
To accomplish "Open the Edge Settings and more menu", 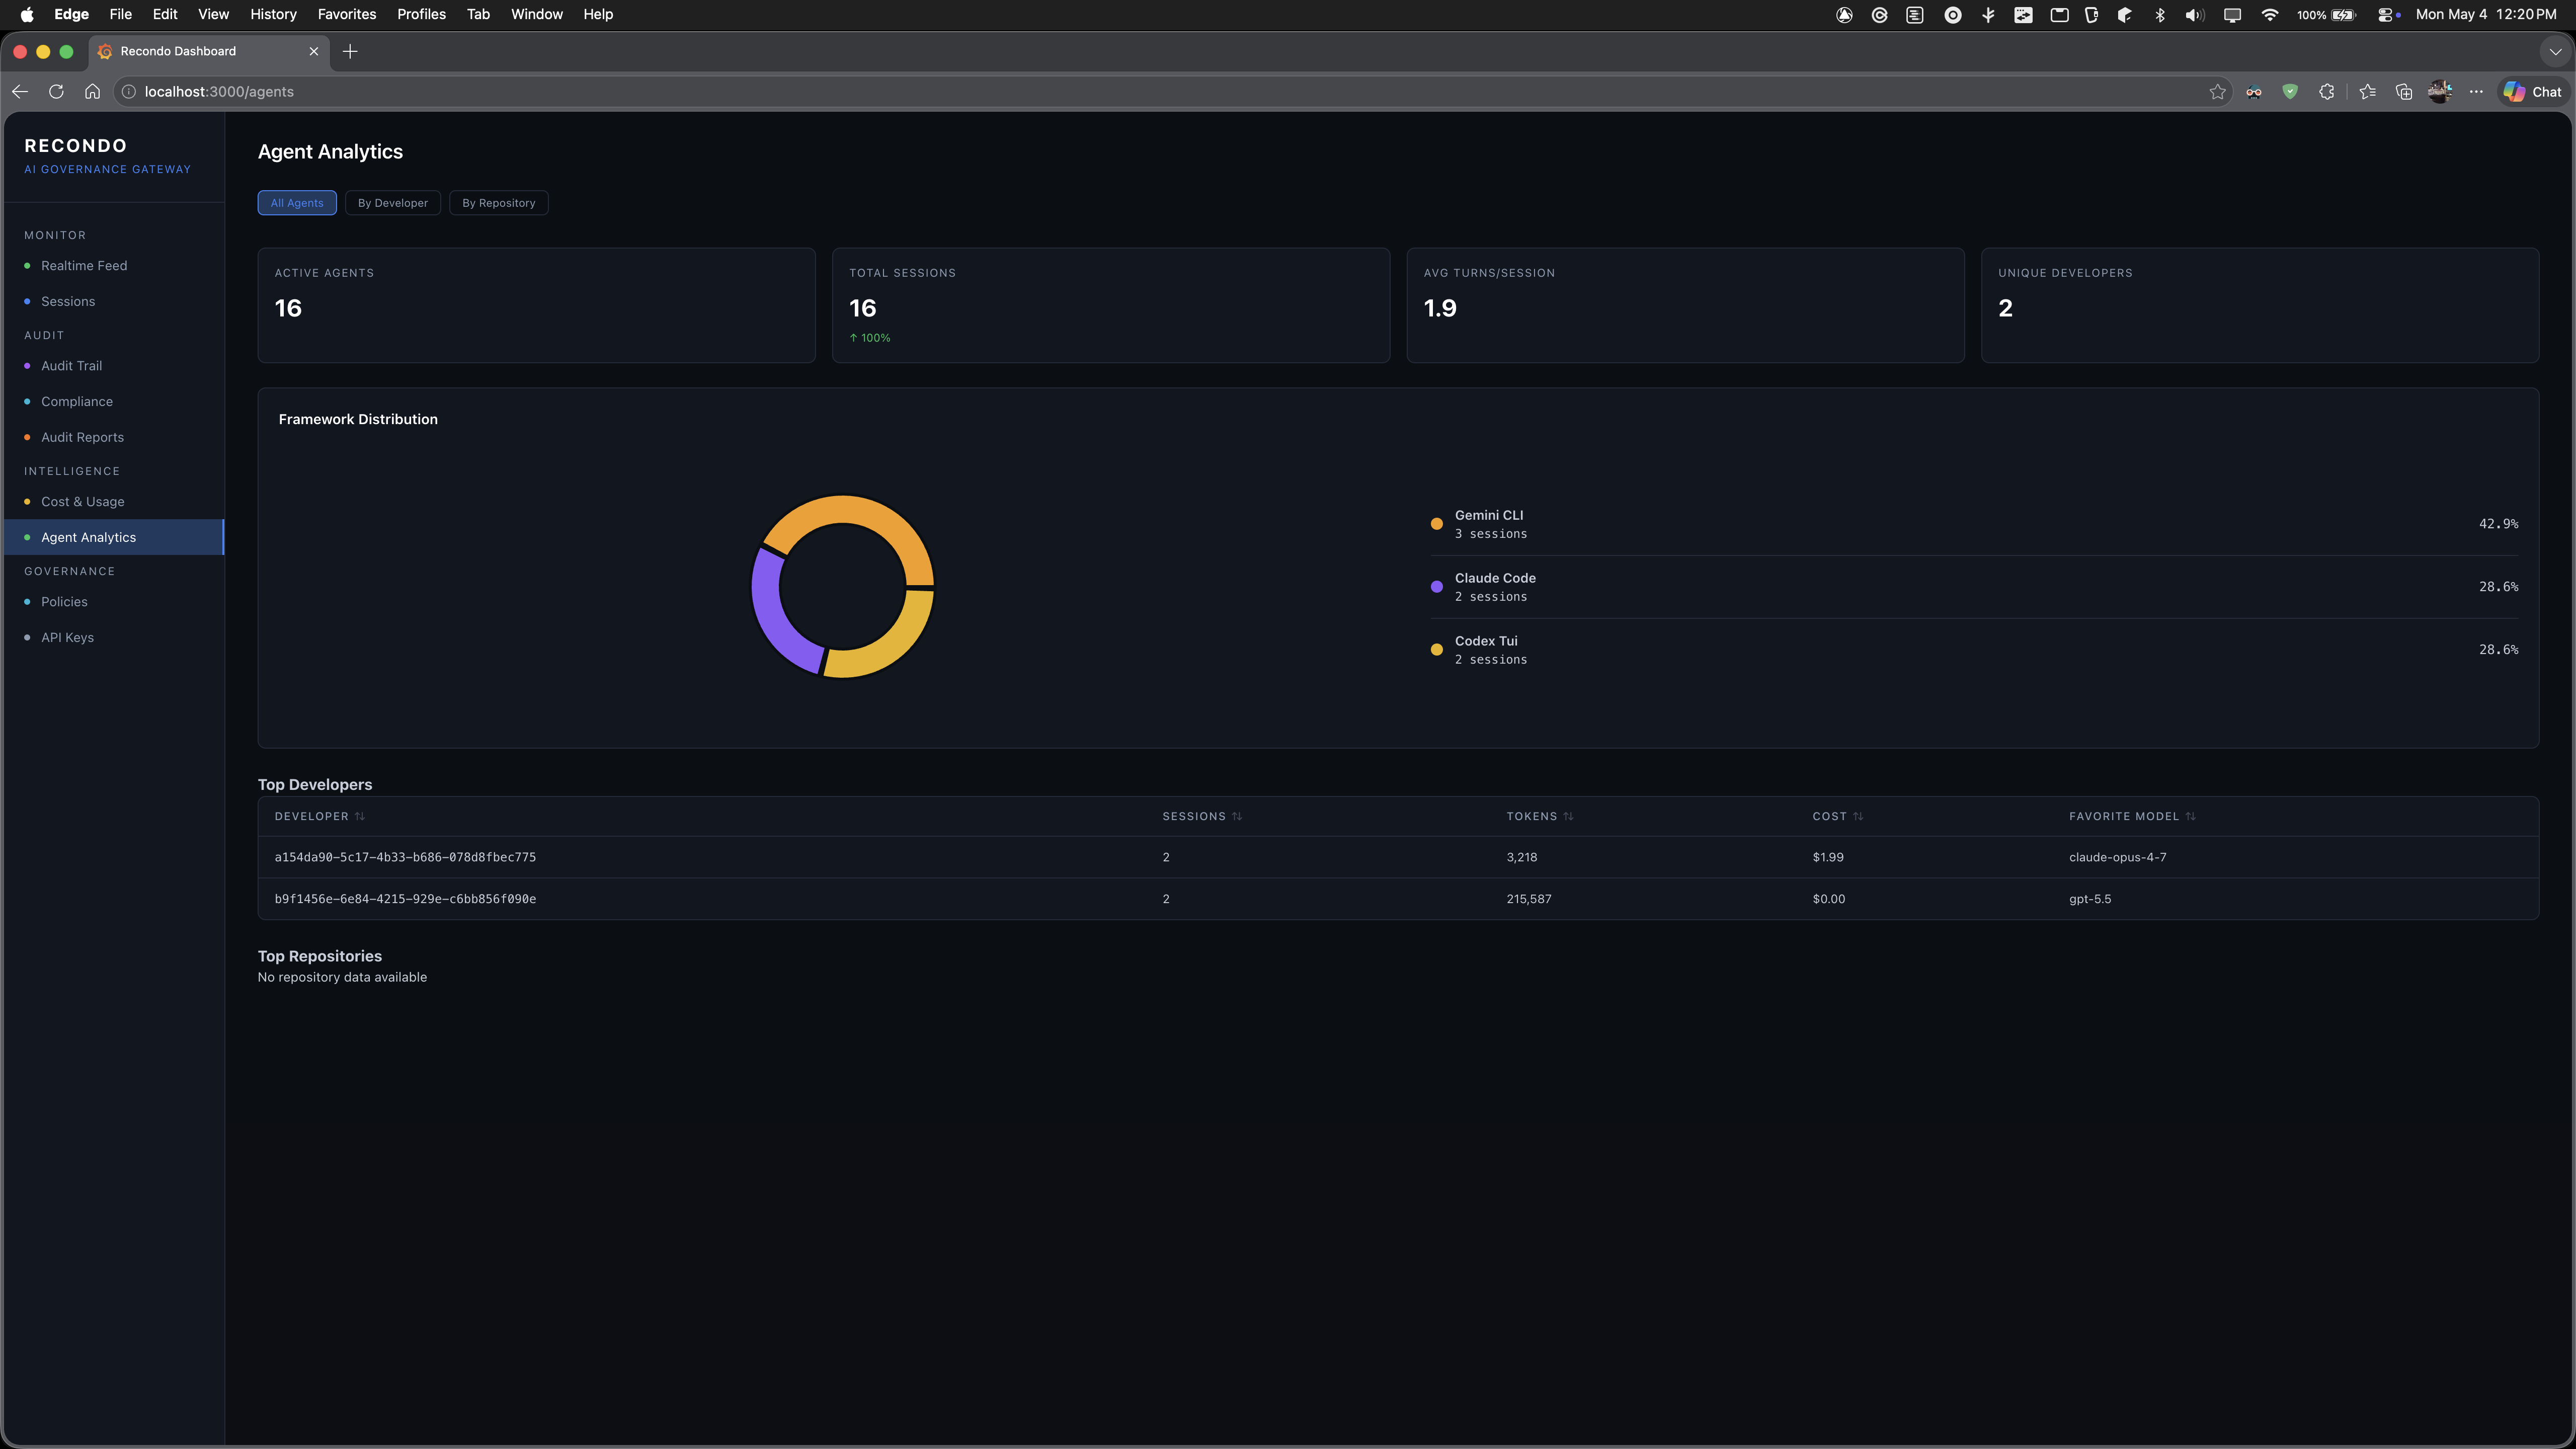I will (x=2476, y=92).
